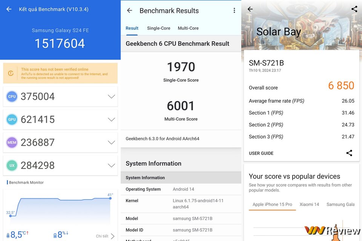Tap the 32,5° point on temperature graph
This screenshot has width=362, height=241.
(11, 216)
